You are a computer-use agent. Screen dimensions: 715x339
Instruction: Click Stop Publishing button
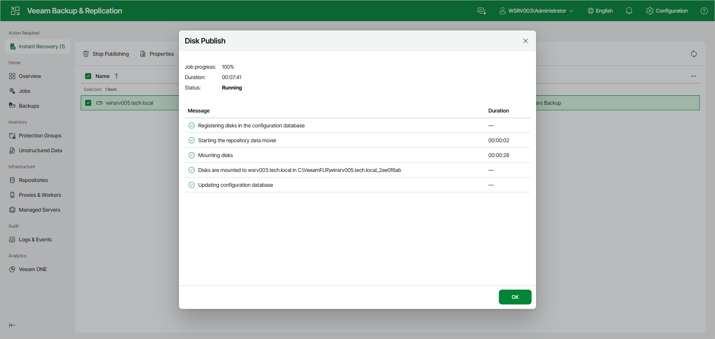(106, 54)
